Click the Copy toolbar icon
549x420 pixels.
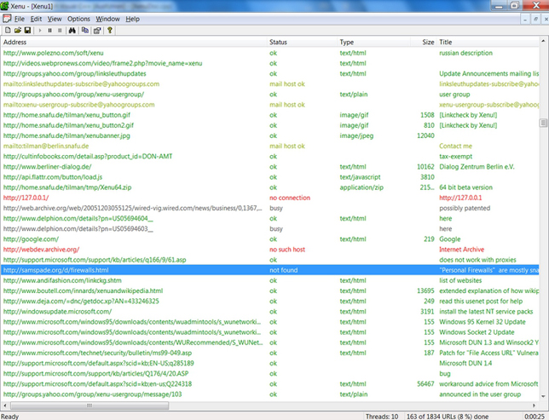(x=84, y=31)
